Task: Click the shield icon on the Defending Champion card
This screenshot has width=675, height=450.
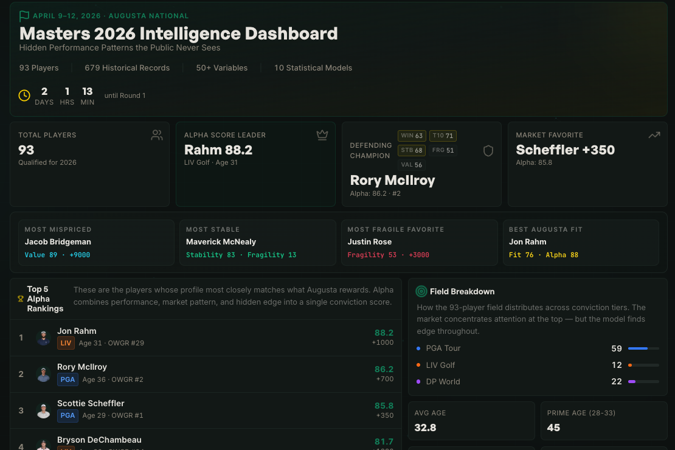Action: tap(488, 150)
